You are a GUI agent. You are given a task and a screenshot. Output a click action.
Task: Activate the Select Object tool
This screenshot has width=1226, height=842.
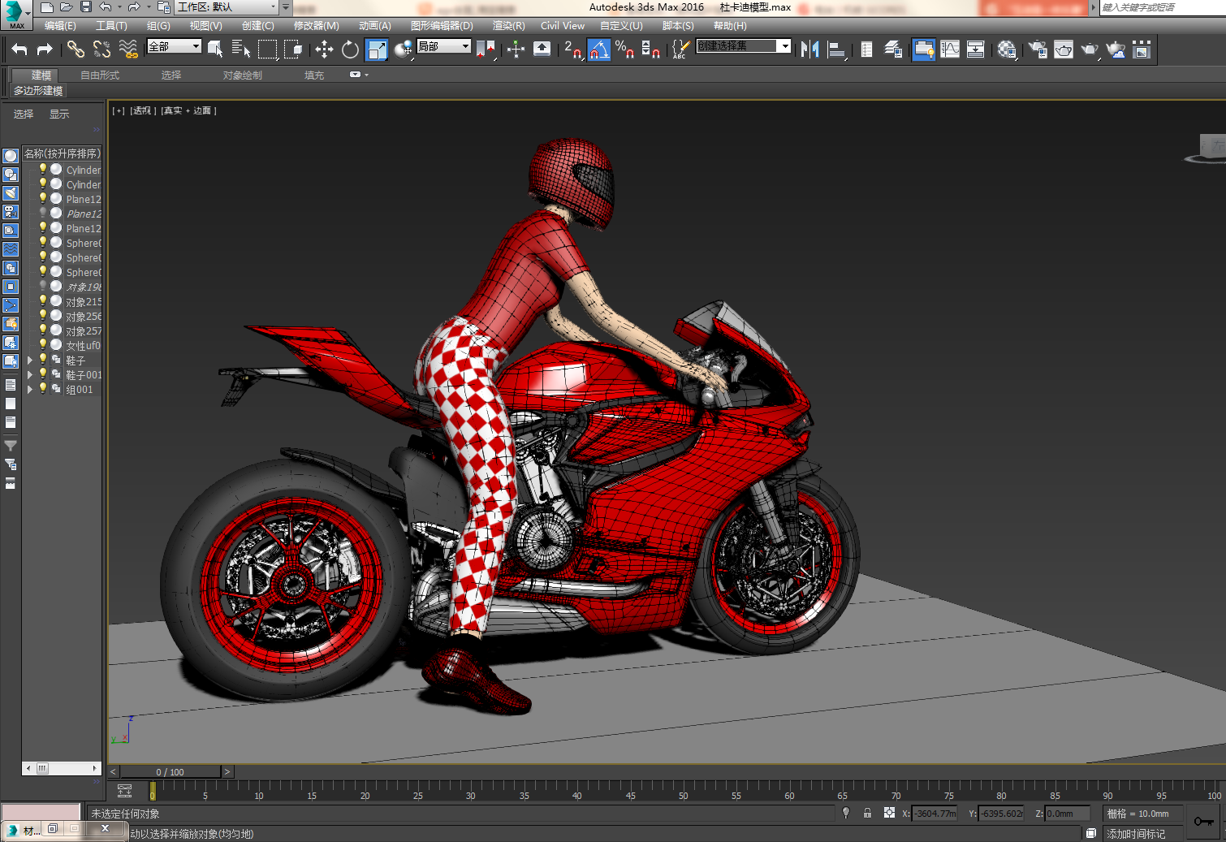[x=215, y=50]
